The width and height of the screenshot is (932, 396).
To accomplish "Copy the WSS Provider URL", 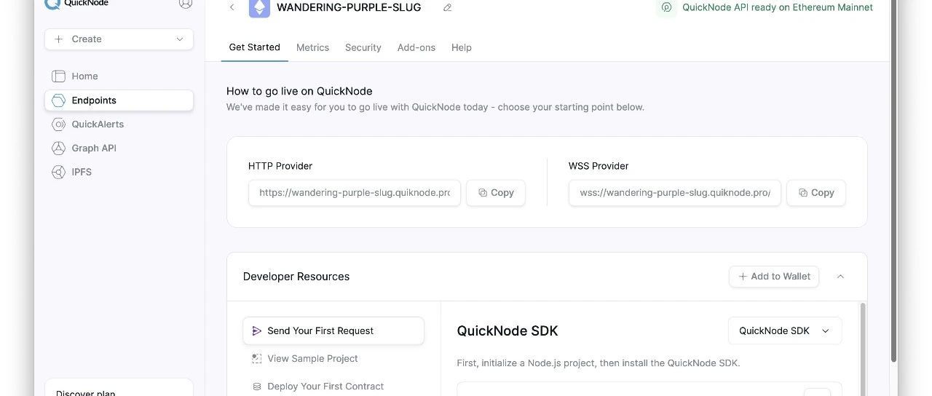I will (816, 193).
